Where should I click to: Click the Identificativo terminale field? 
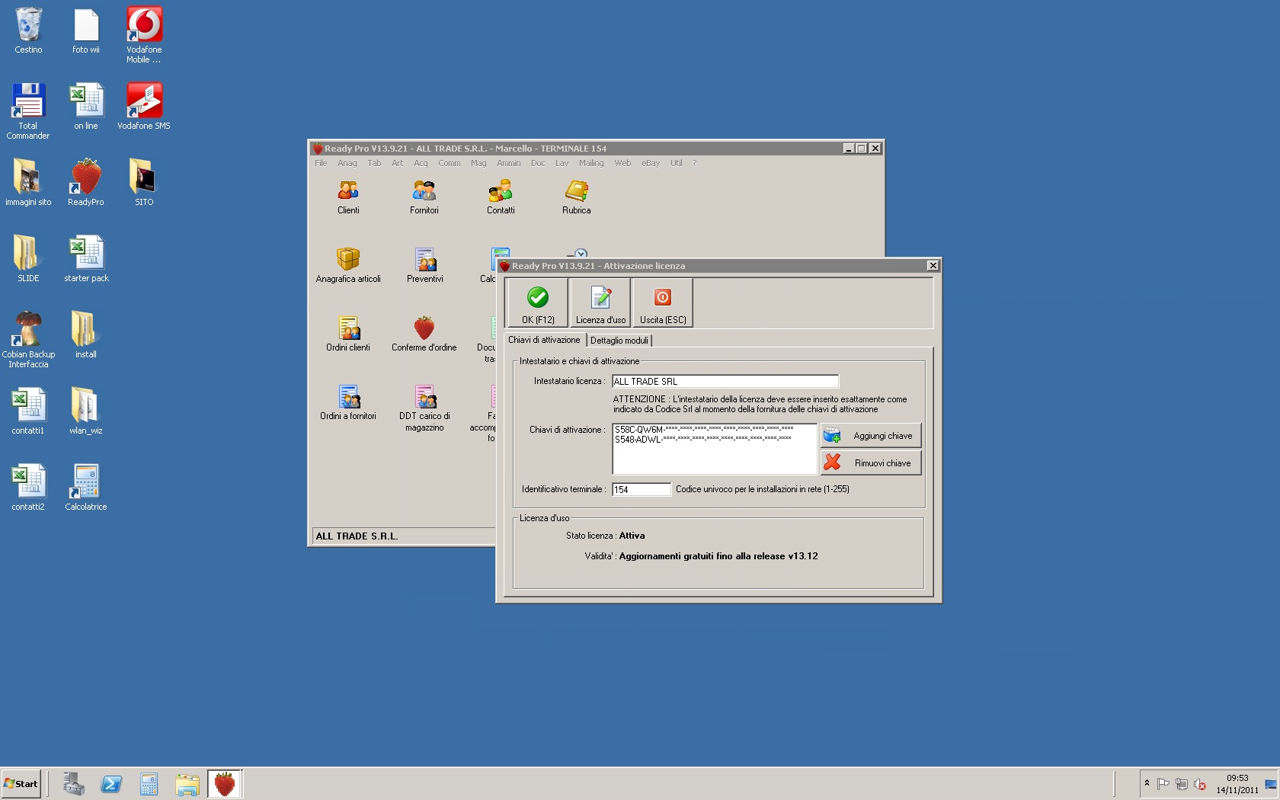pos(641,490)
